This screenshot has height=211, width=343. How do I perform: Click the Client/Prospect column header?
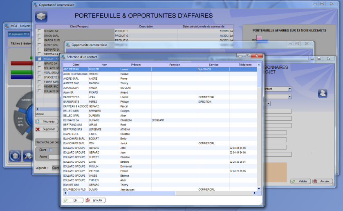point(79,27)
